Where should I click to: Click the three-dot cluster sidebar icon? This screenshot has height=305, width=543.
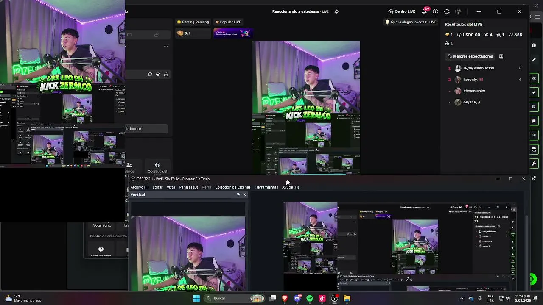click(x=534, y=178)
